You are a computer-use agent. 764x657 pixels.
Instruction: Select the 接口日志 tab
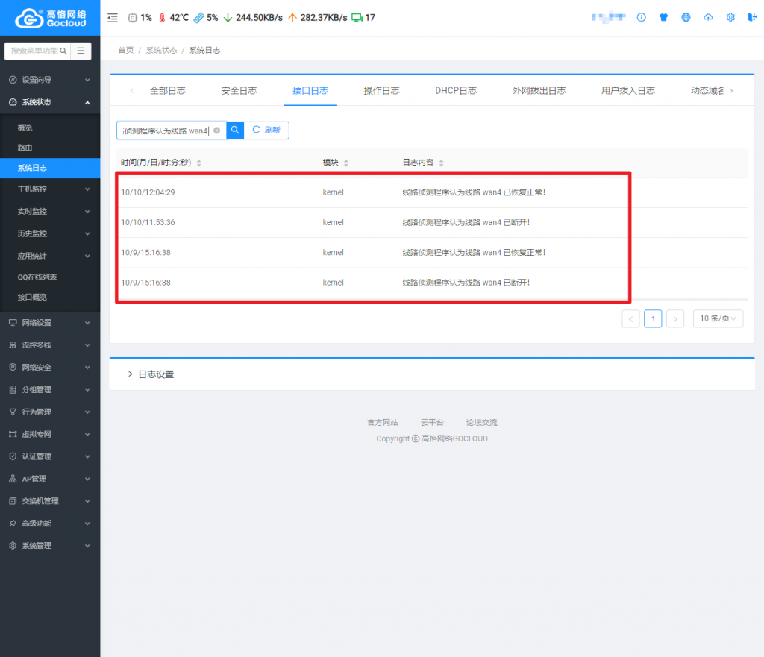pos(310,90)
